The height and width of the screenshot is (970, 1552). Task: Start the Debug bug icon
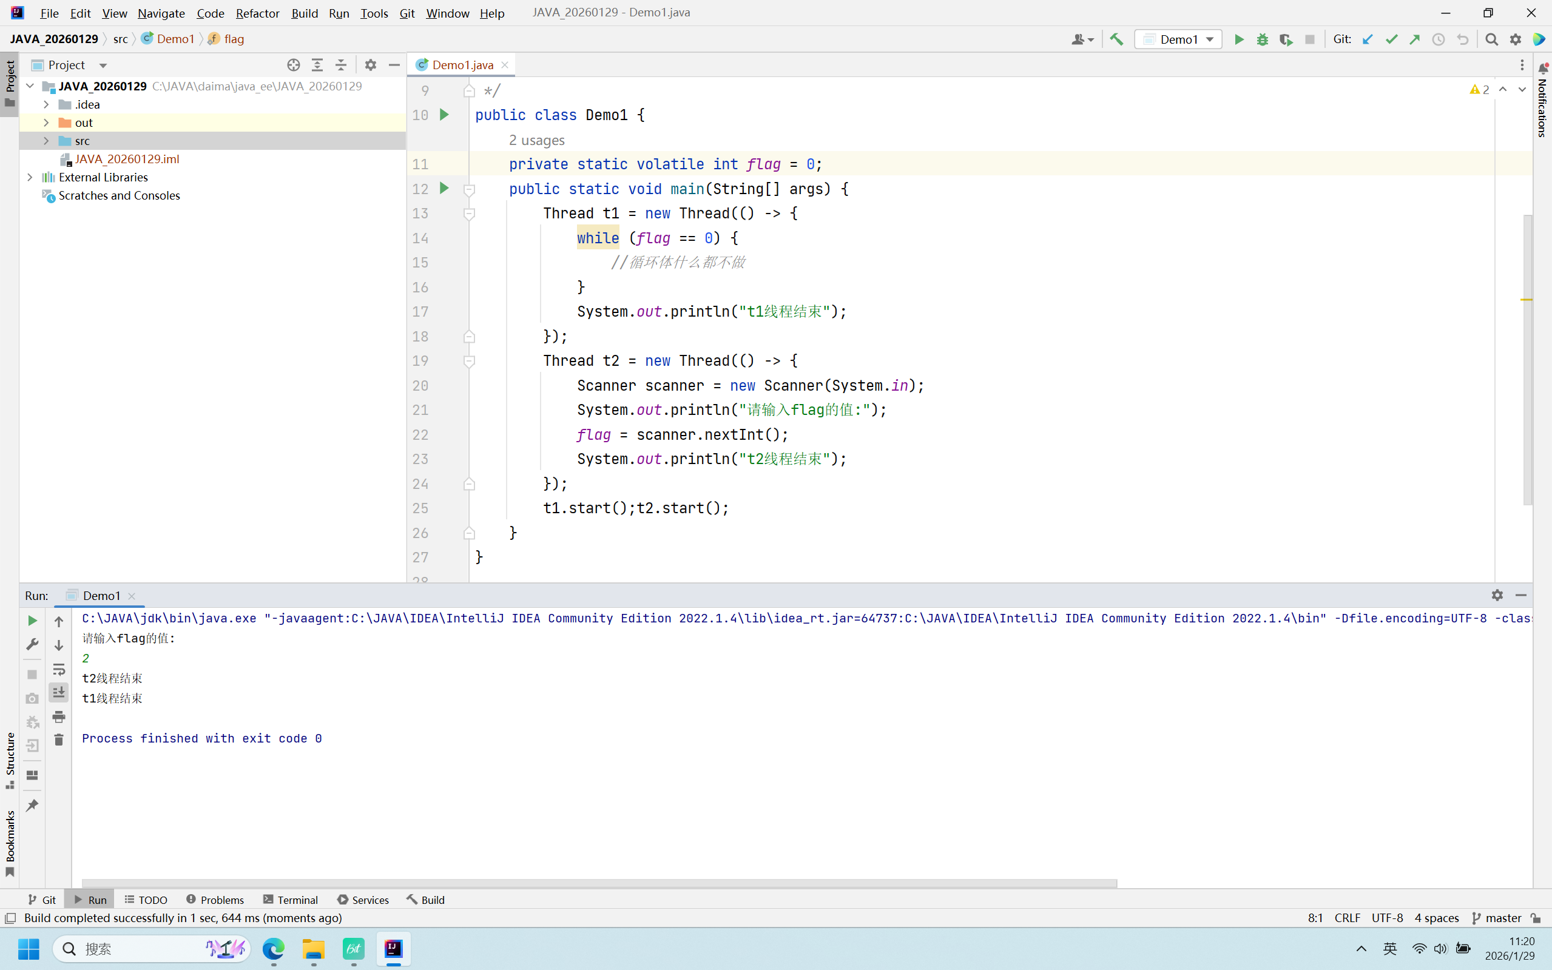click(x=1262, y=39)
